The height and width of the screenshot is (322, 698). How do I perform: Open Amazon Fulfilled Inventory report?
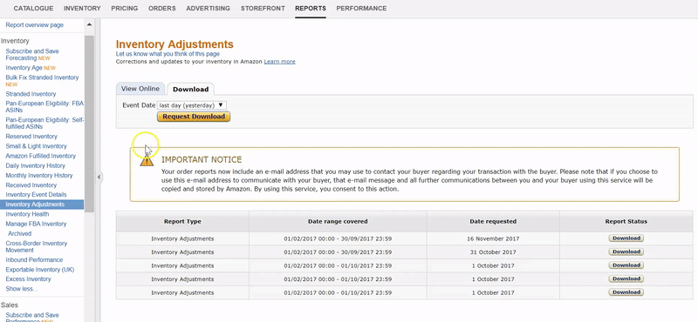40,156
